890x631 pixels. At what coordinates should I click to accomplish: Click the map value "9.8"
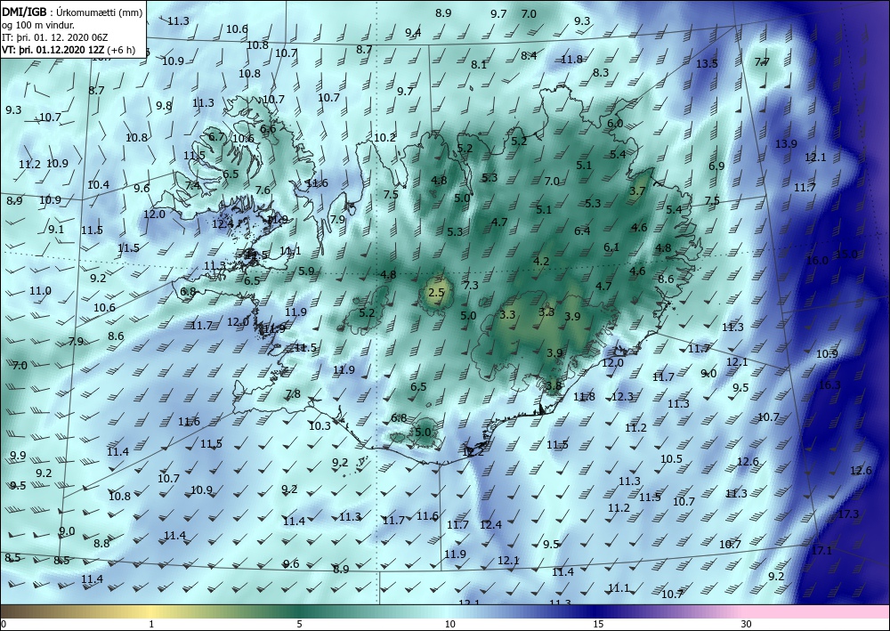[x=164, y=105]
